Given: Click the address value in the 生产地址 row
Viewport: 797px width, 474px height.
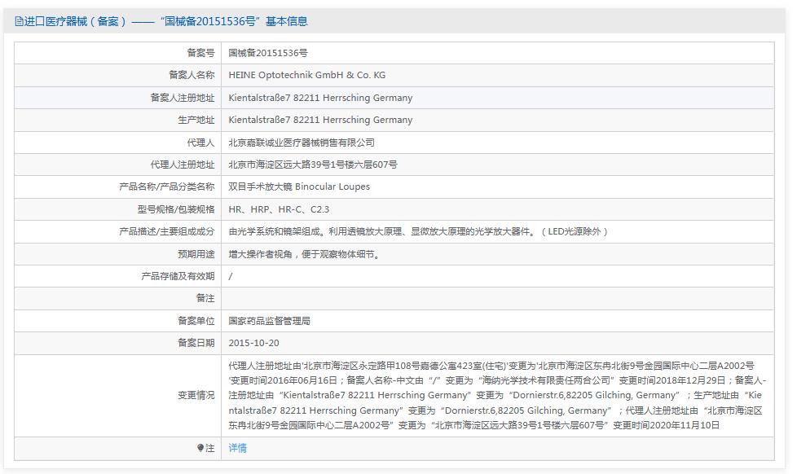Looking at the screenshot, I should pyautogui.click(x=320, y=120).
